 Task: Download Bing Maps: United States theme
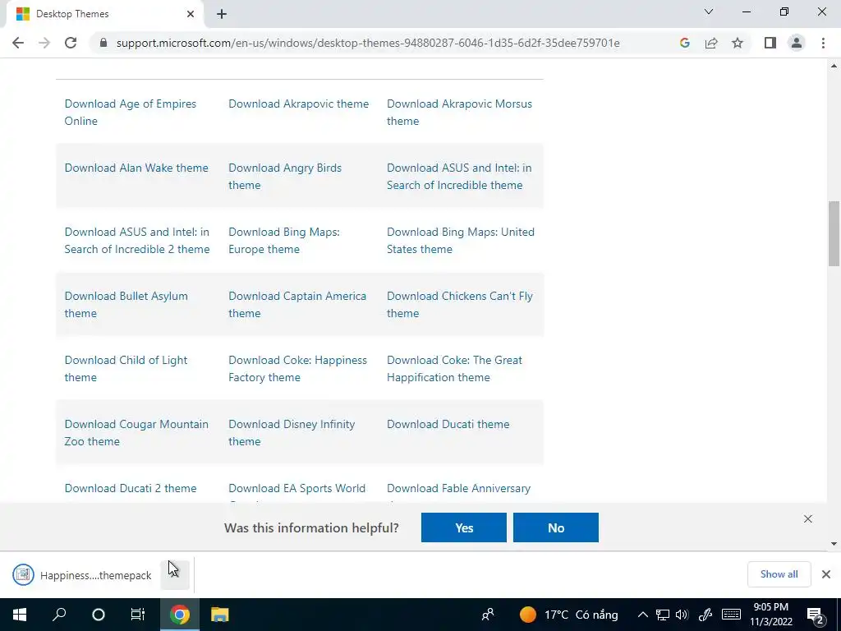pos(461,241)
